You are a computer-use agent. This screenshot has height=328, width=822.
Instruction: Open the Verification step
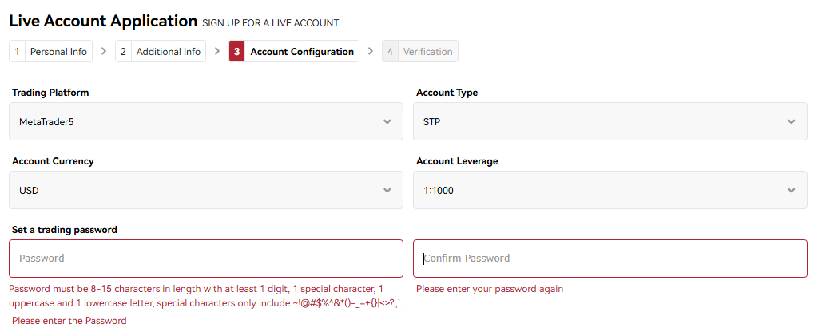427,52
